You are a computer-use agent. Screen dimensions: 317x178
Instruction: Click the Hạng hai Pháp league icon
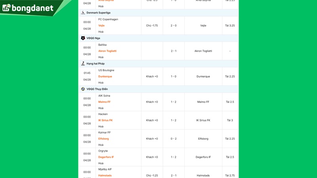pos(83,63)
